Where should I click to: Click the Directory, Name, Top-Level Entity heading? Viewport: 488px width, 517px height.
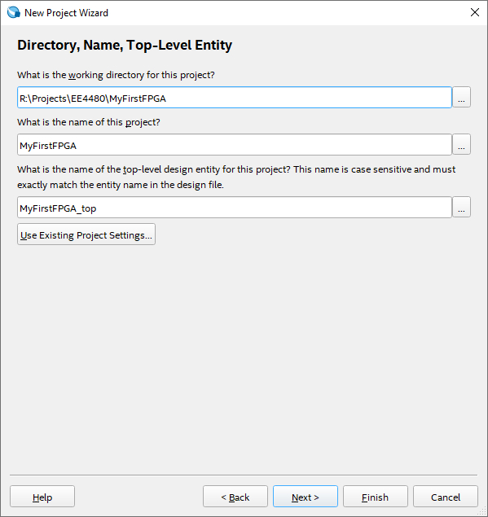[125, 45]
